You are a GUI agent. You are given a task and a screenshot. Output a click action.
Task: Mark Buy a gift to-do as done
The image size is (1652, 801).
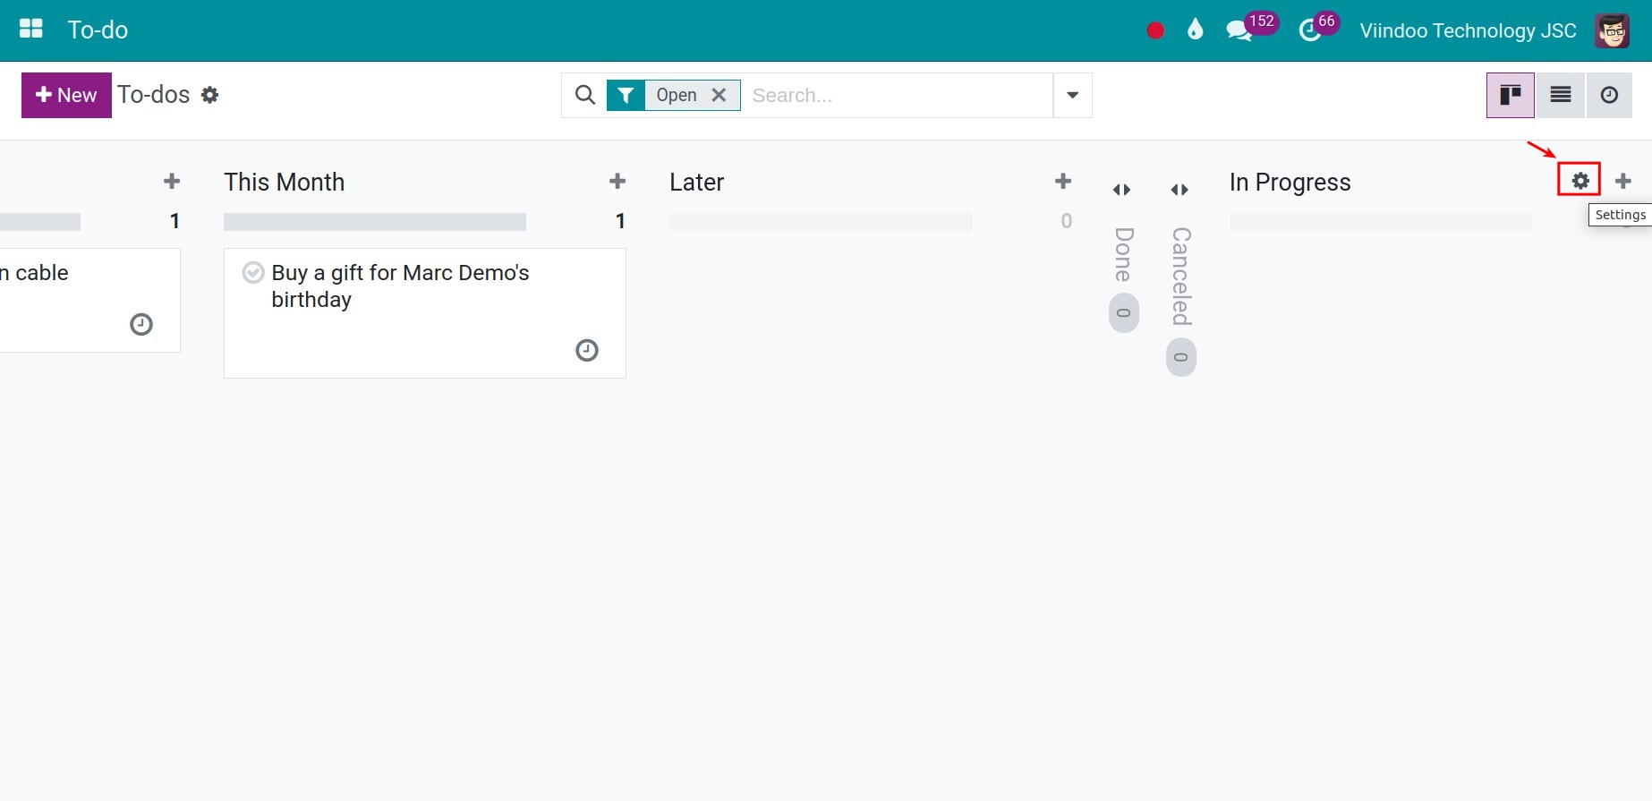click(253, 272)
